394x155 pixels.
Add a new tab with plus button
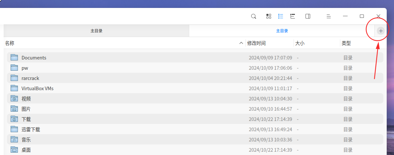pyautogui.click(x=381, y=31)
